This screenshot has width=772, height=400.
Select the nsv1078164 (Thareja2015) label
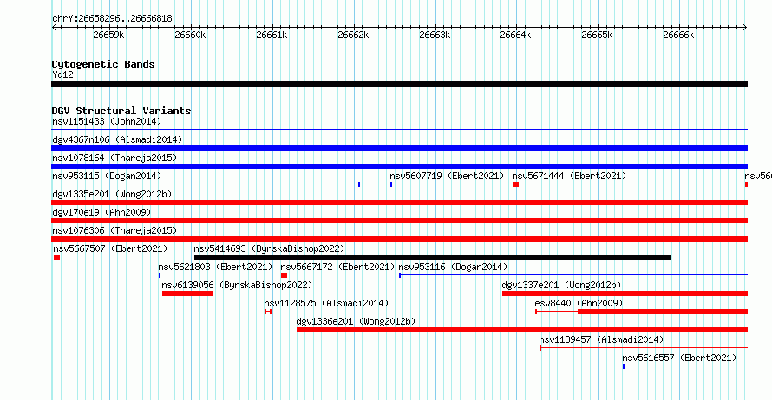(x=114, y=158)
